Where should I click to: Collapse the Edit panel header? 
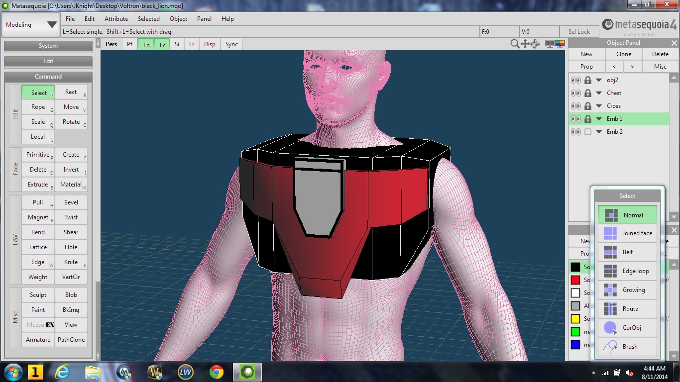coord(48,61)
